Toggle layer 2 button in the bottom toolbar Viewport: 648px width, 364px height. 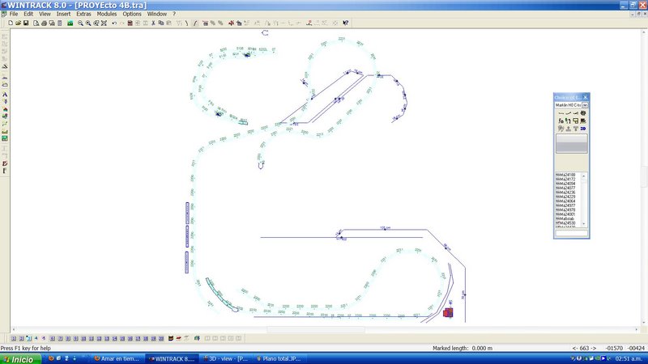[x=21, y=338]
